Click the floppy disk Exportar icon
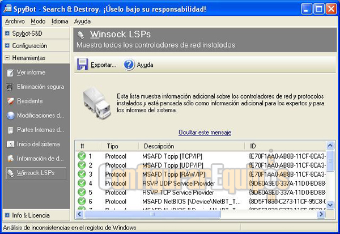This screenshot has width=340, height=234. [x=82, y=65]
